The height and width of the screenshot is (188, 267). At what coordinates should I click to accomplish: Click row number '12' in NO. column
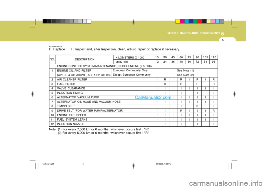click(x=52, y=124)
